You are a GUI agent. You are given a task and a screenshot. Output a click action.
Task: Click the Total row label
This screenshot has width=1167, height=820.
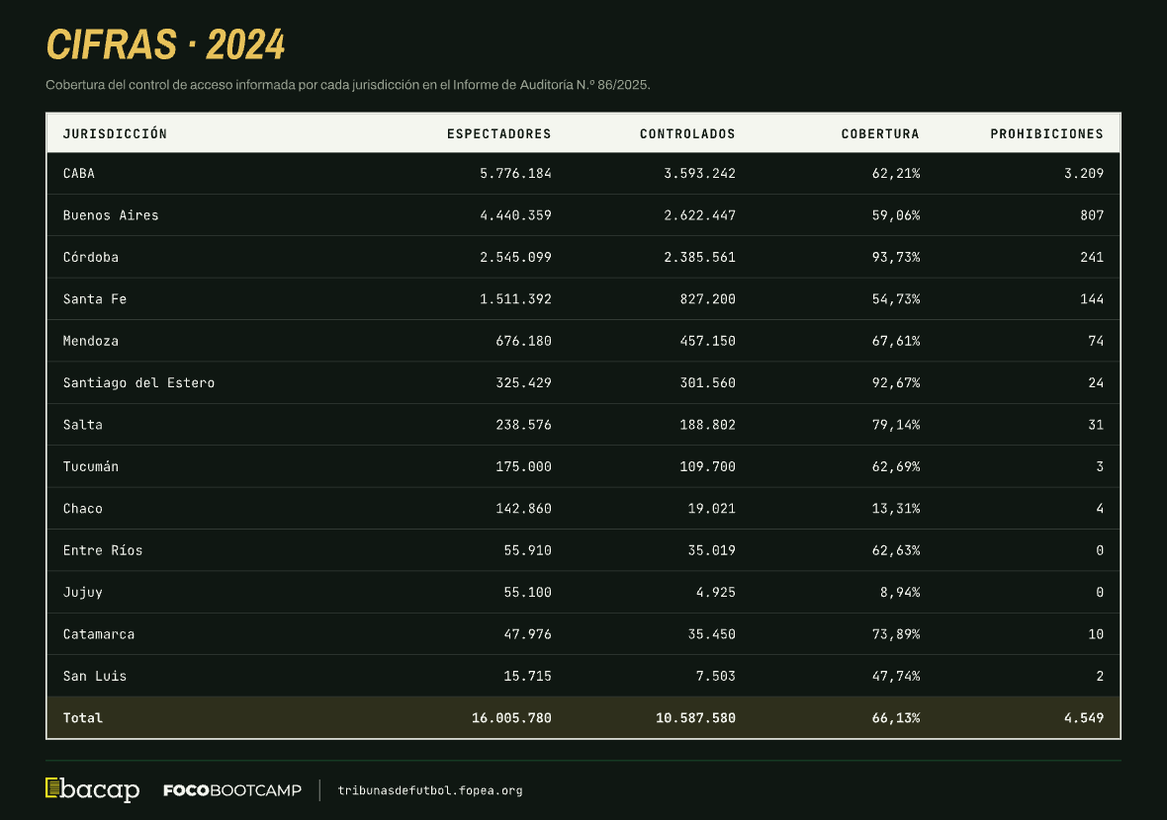pos(83,718)
